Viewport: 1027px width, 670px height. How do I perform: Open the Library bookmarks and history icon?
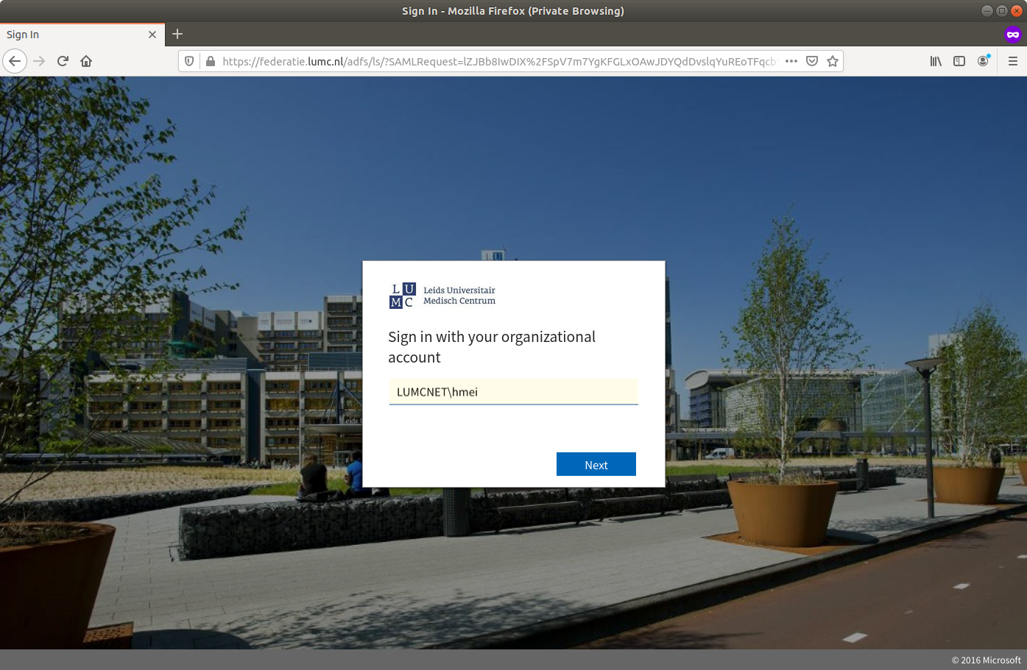pyautogui.click(x=936, y=61)
